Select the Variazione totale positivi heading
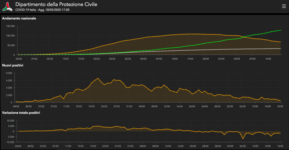 pos(21,112)
